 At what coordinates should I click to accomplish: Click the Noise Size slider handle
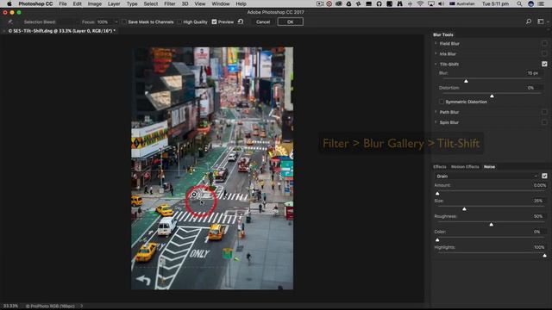pos(464,208)
